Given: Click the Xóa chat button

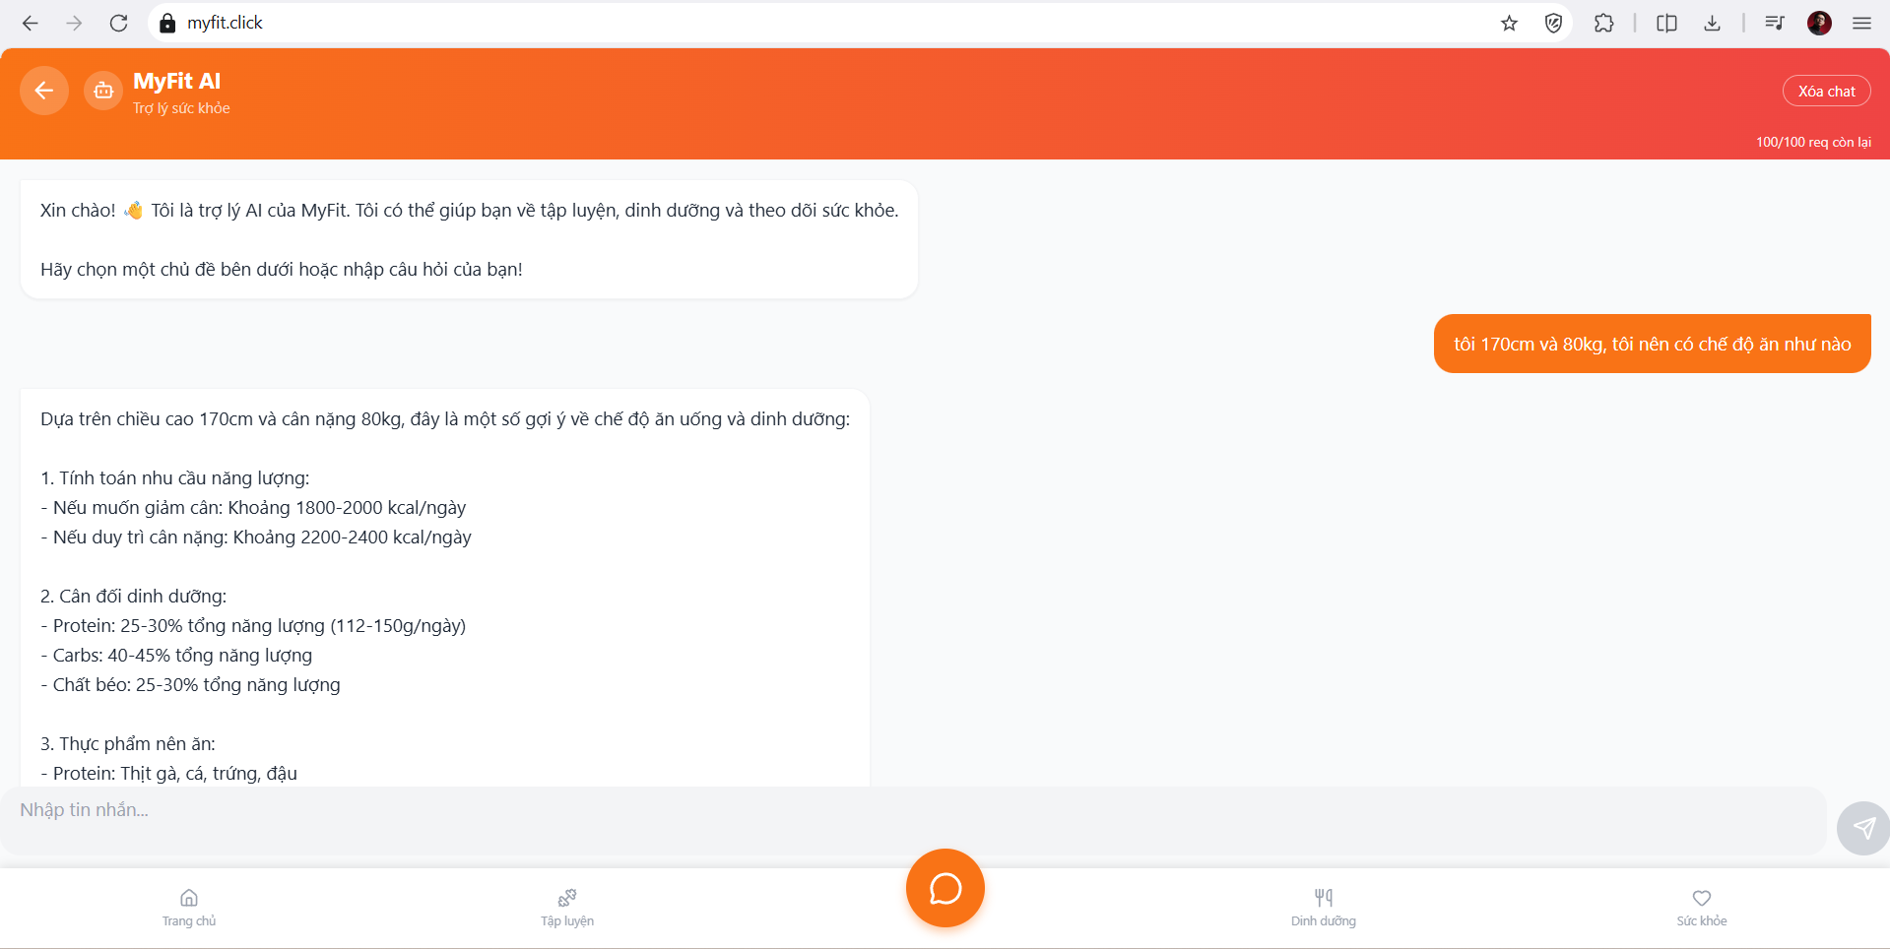Looking at the screenshot, I should 1826,92.
